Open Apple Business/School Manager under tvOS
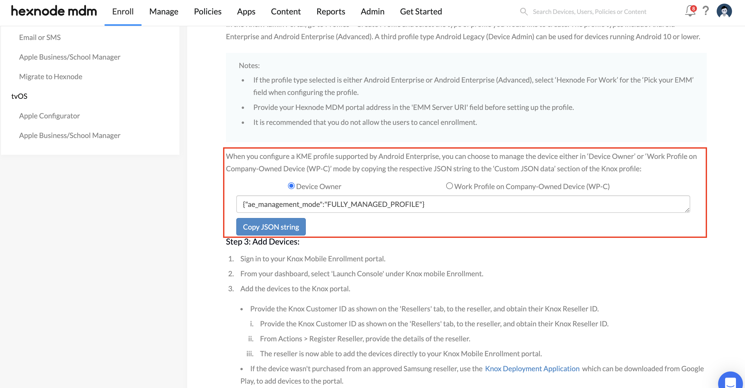The width and height of the screenshot is (745, 388). coord(70,136)
